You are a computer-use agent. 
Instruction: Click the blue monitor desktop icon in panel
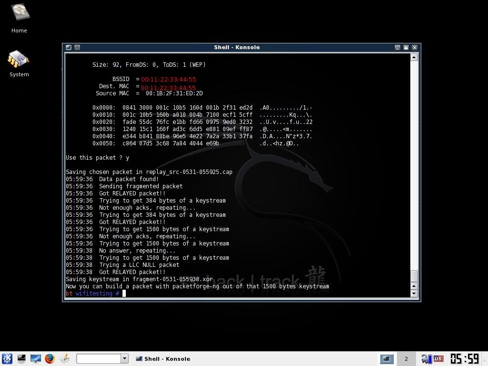point(36,359)
